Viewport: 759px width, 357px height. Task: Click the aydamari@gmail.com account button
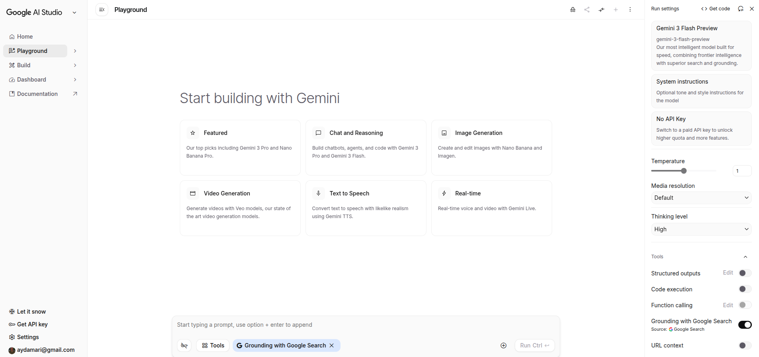pyautogui.click(x=42, y=350)
